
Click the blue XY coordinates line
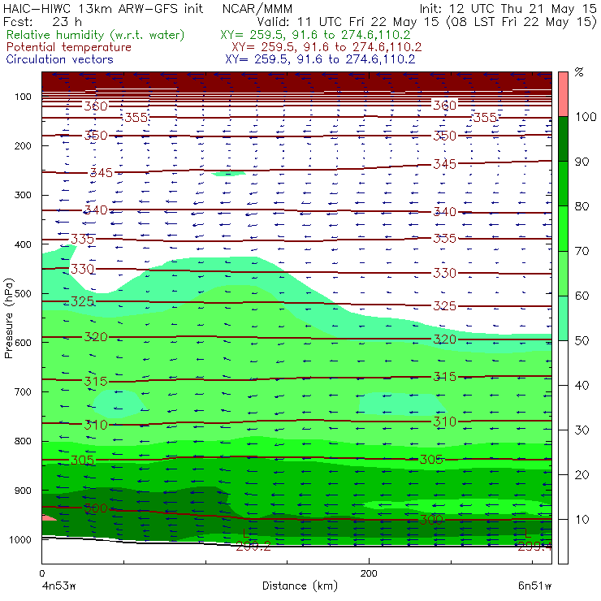(x=320, y=59)
